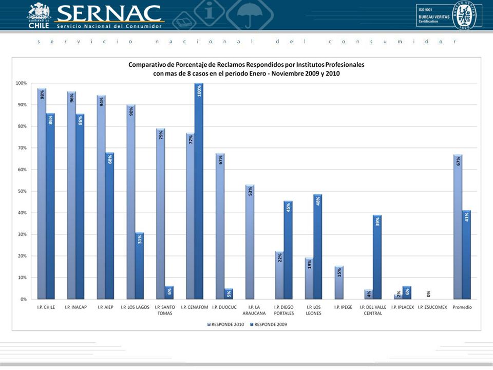Click the 'I.P. ESUCOMEX' axis label

coord(432,307)
